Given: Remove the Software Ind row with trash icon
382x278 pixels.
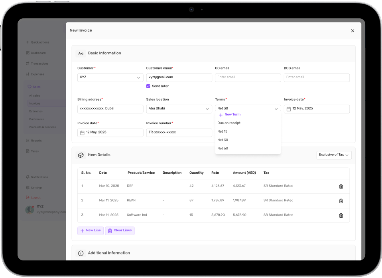Looking at the screenshot, I should pos(341,215).
